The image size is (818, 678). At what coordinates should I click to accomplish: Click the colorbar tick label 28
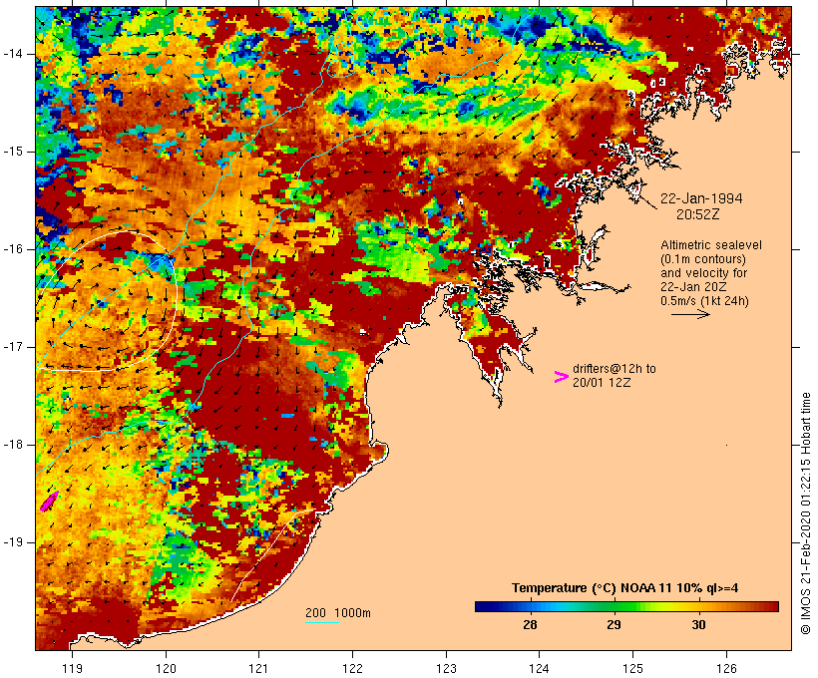coord(530,625)
